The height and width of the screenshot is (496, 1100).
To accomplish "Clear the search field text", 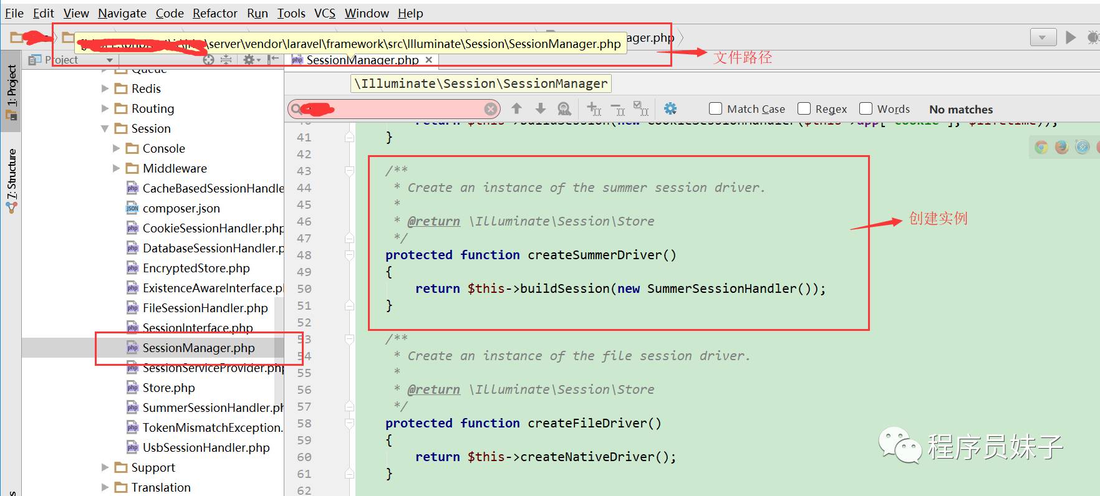I will [491, 109].
